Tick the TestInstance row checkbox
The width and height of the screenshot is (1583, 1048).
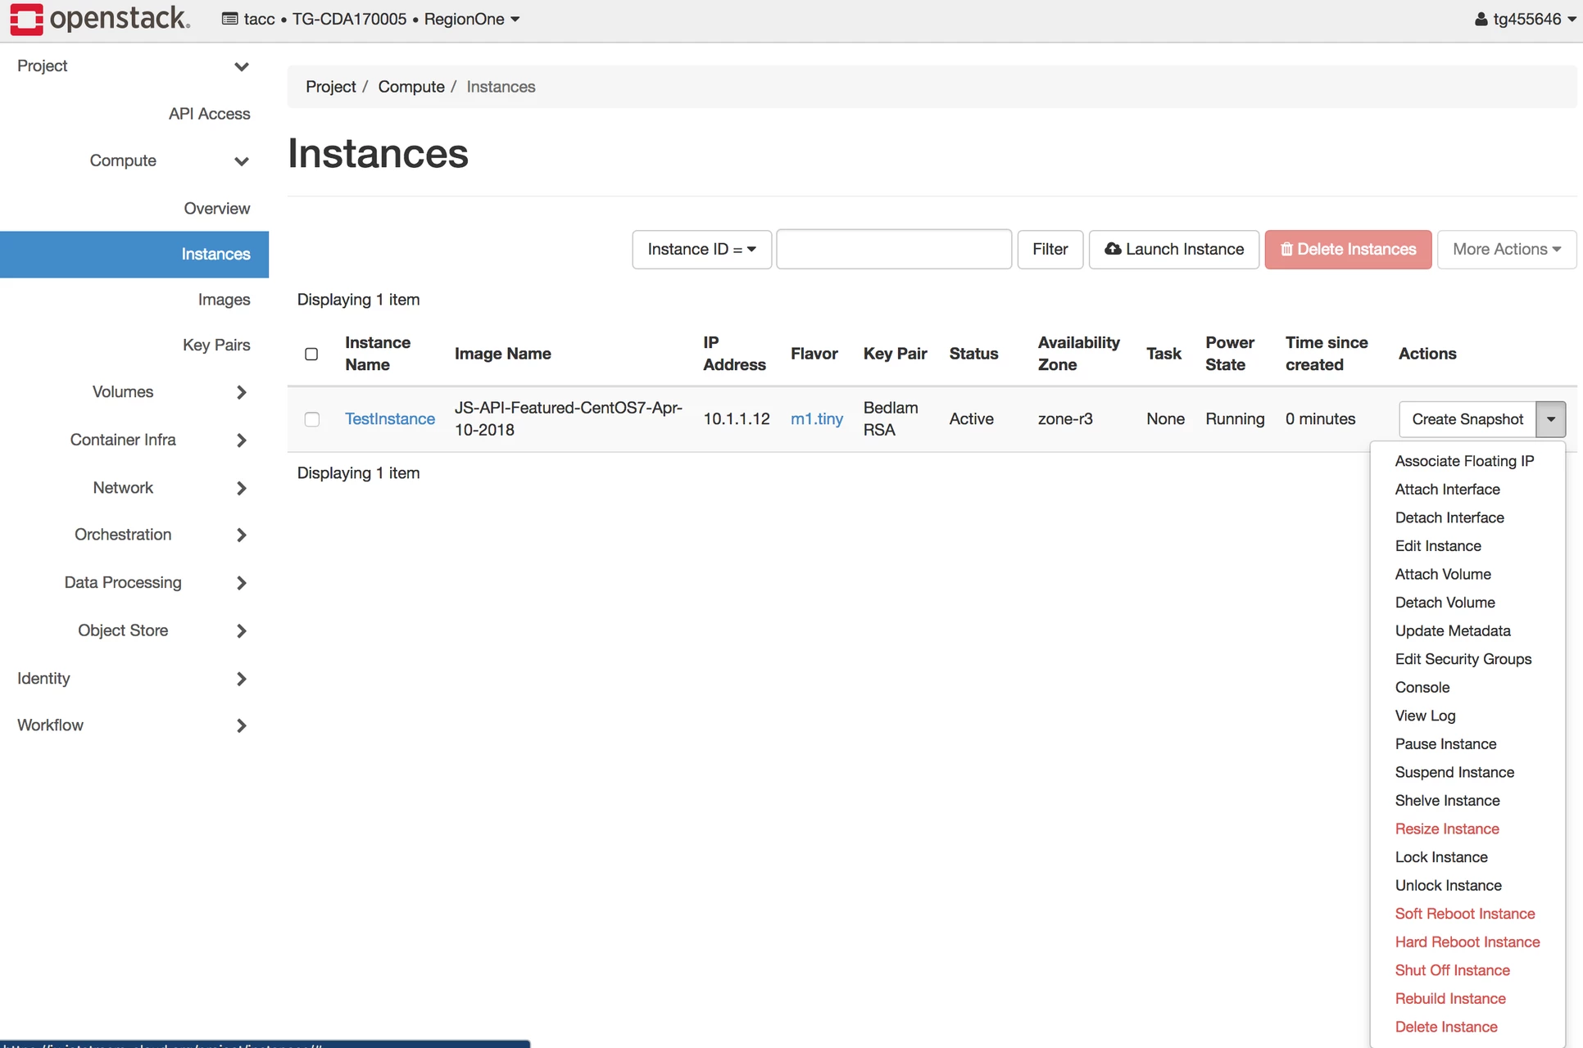[311, 419]
